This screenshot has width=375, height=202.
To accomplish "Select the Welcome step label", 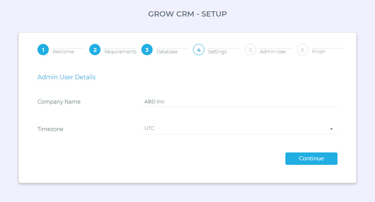I will click(63, 52).
